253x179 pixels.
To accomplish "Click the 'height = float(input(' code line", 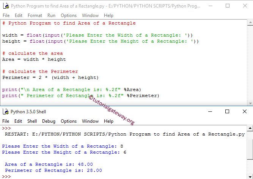I will pyautogui.click(x=101, y=41).
